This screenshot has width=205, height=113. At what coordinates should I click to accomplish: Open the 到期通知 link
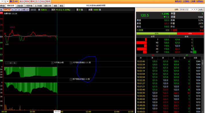pos(200,1)
